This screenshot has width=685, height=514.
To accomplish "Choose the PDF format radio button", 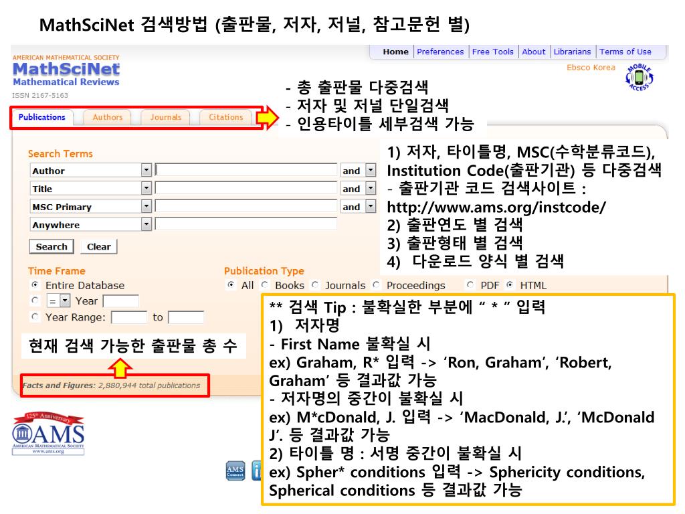I will [x=470, y=285].
